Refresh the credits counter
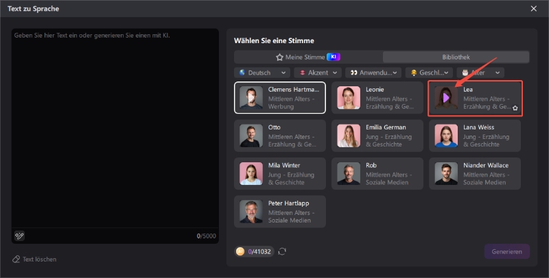This screenshot has height=278, width=549. pyautogui.click(x=282, y=251)
